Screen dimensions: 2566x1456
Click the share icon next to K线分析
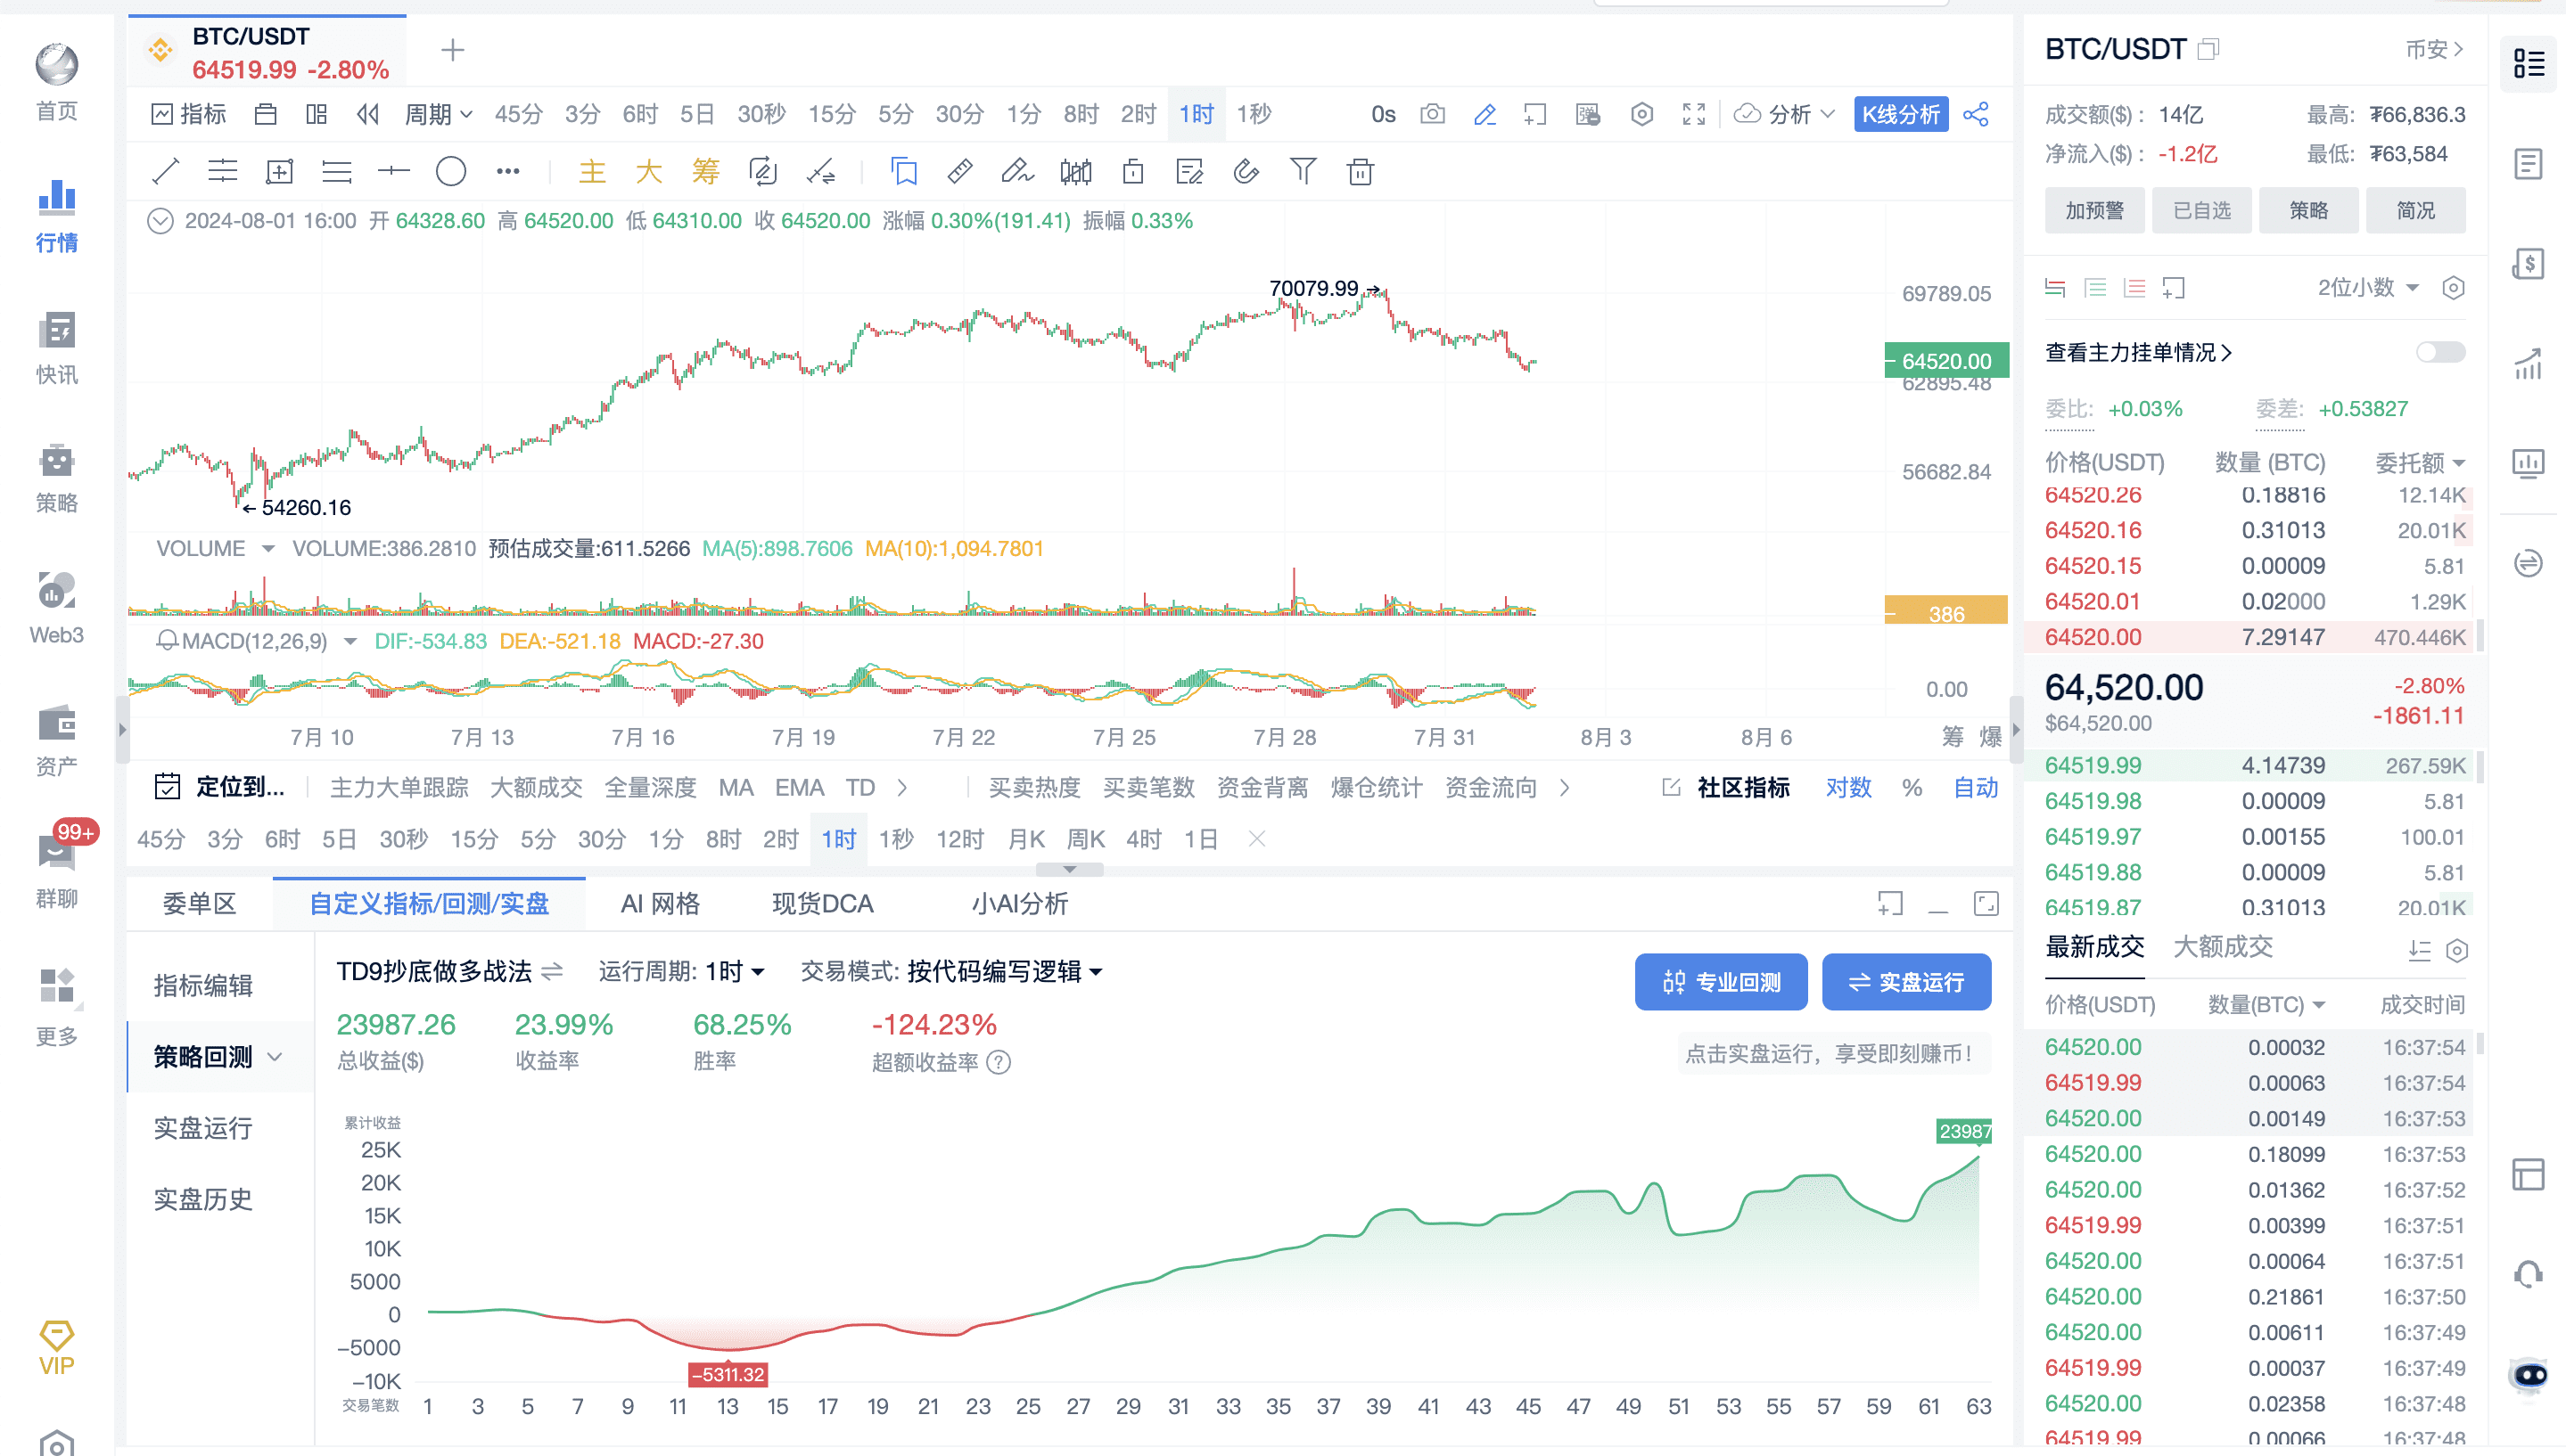[1976, 114]
